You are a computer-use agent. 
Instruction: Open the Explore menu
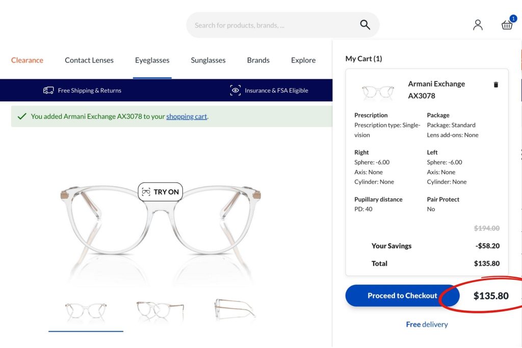303,60
